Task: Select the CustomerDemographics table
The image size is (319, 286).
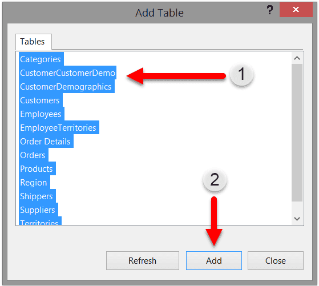Action: coord(67,86)
